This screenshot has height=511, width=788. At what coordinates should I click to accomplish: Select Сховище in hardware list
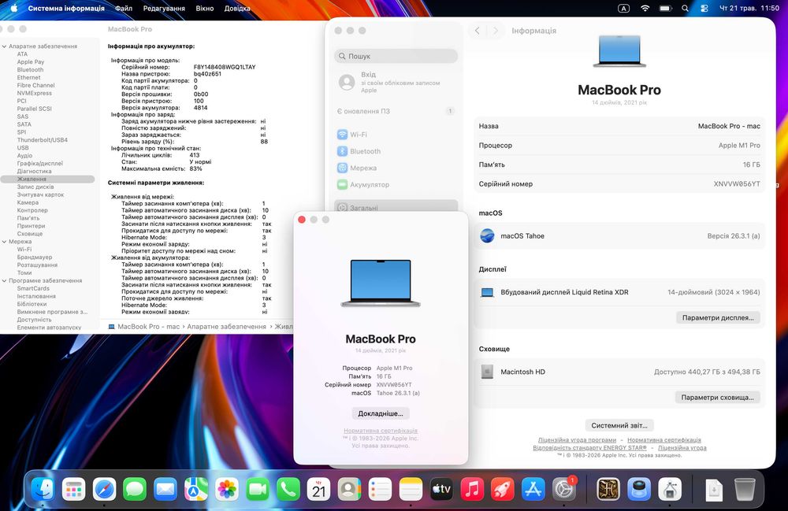[x=30, y=233]
